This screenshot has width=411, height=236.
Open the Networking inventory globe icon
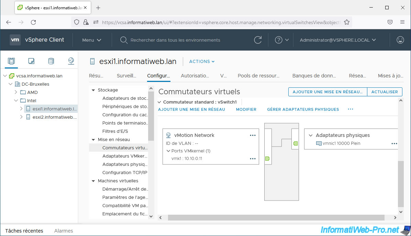click(x=71, y=61)
